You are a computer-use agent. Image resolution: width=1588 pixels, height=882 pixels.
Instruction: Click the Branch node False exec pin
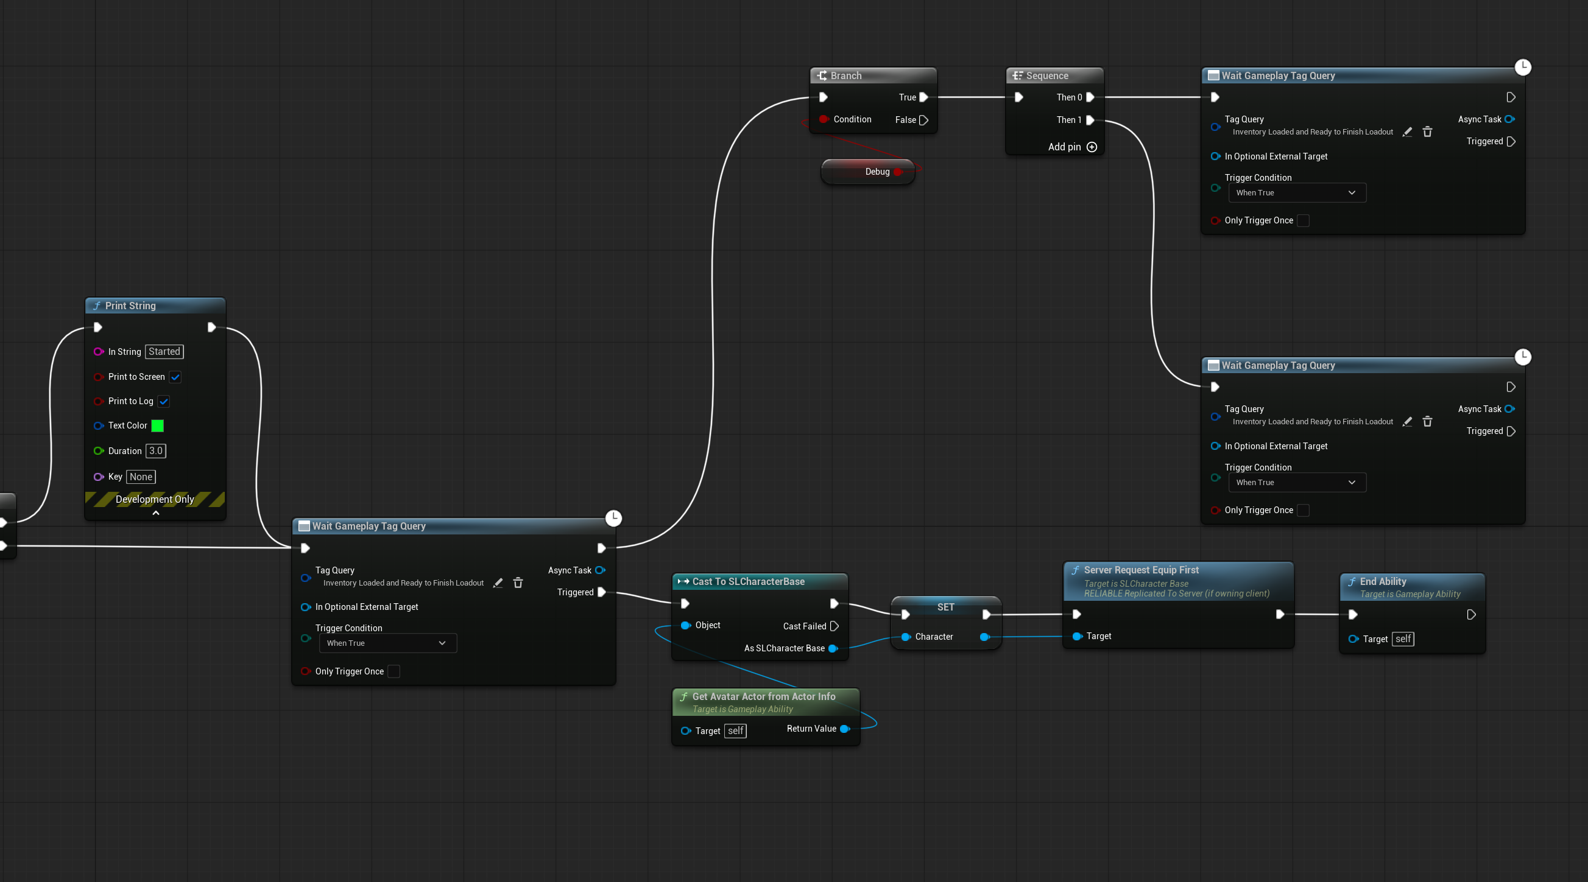(923, 120)
